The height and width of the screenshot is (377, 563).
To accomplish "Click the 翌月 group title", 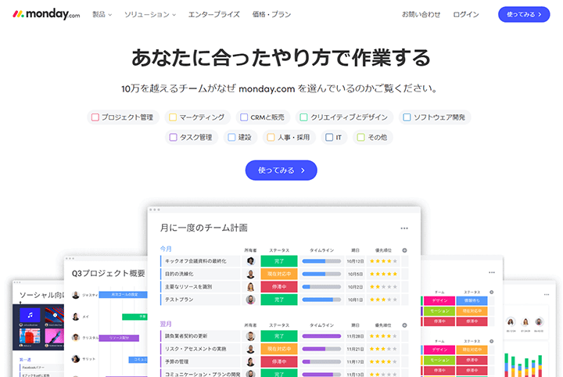I will pyautogui.click(x=166, y=324).
